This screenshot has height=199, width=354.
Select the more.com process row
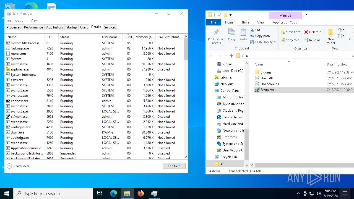coord(94,54)
